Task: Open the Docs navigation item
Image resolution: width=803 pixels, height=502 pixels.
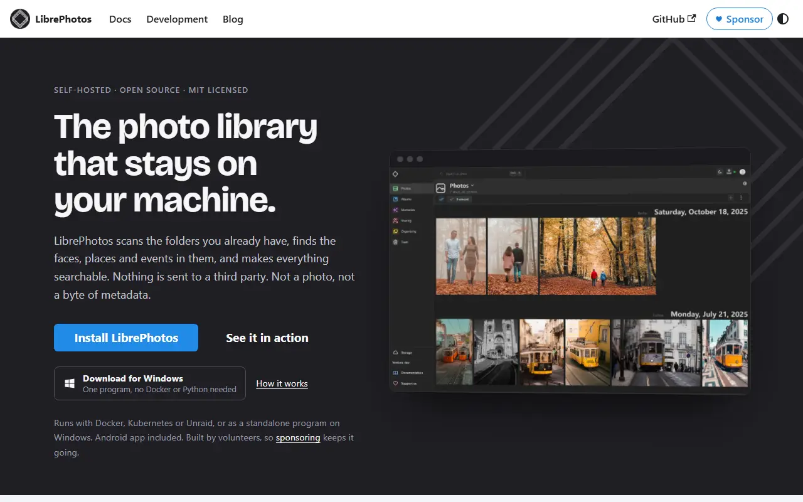Action: (120, 19)
